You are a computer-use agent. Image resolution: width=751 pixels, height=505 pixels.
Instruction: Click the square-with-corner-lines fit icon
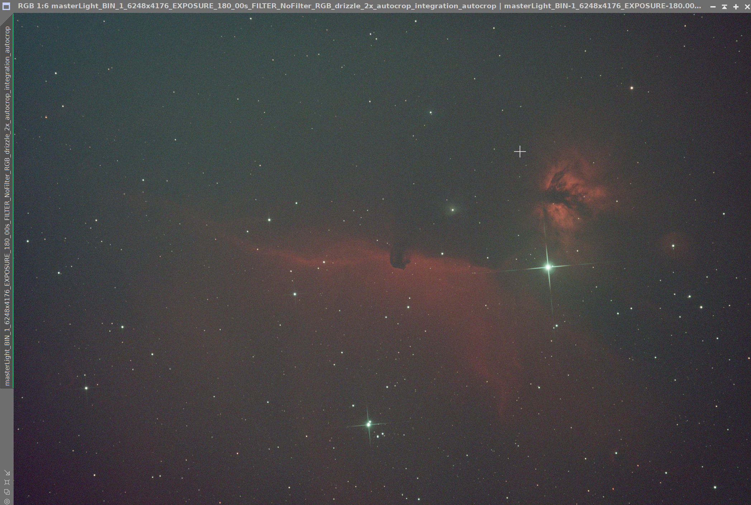click(x=7, y=482)
